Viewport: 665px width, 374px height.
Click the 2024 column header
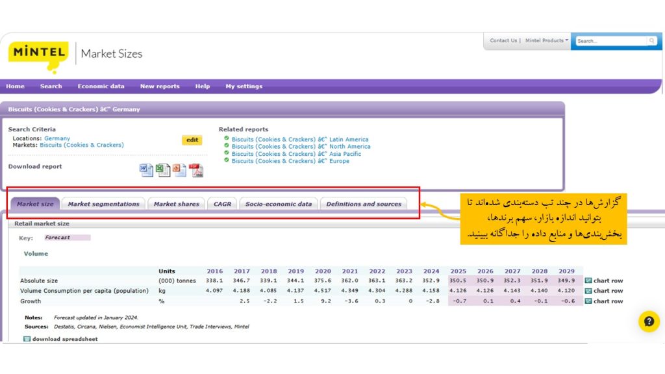point(431,271)
